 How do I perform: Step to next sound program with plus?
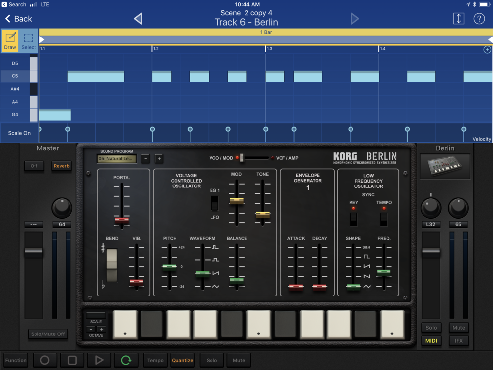tap(159, 159)
